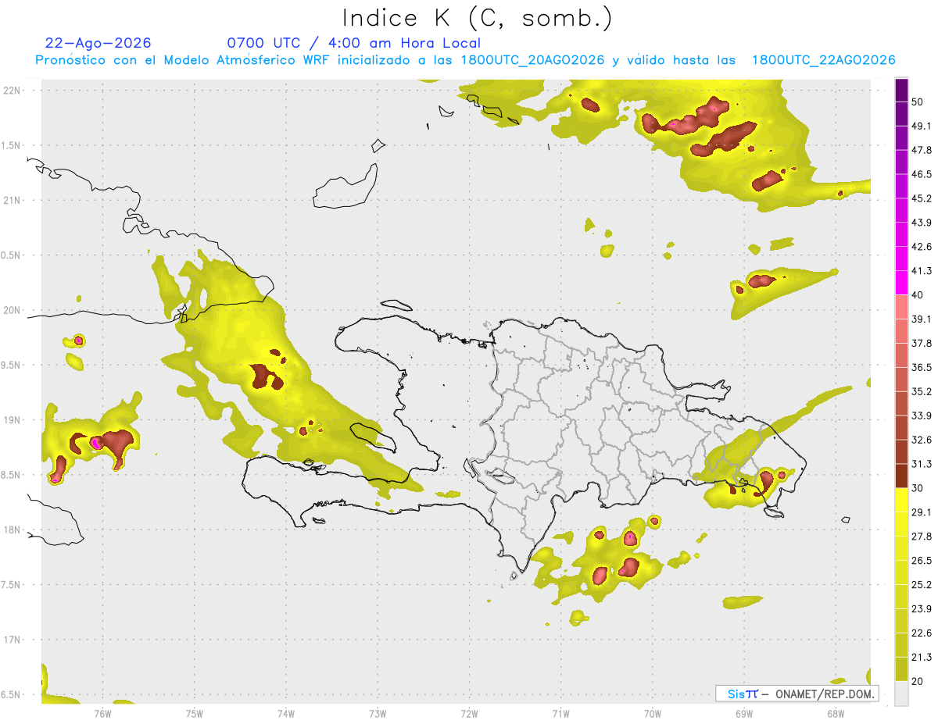Click the dark brown swatch between 30 and 31.3
This screenshot has width=938, height=724.
tap(901, 476)
